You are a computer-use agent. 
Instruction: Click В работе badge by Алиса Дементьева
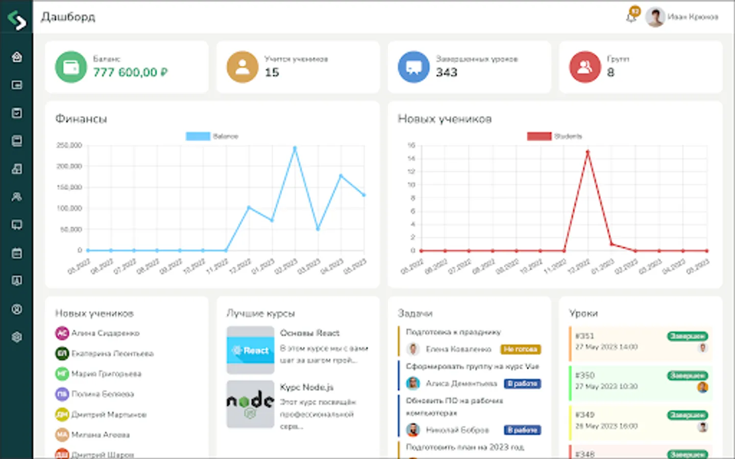click(522, 384)
